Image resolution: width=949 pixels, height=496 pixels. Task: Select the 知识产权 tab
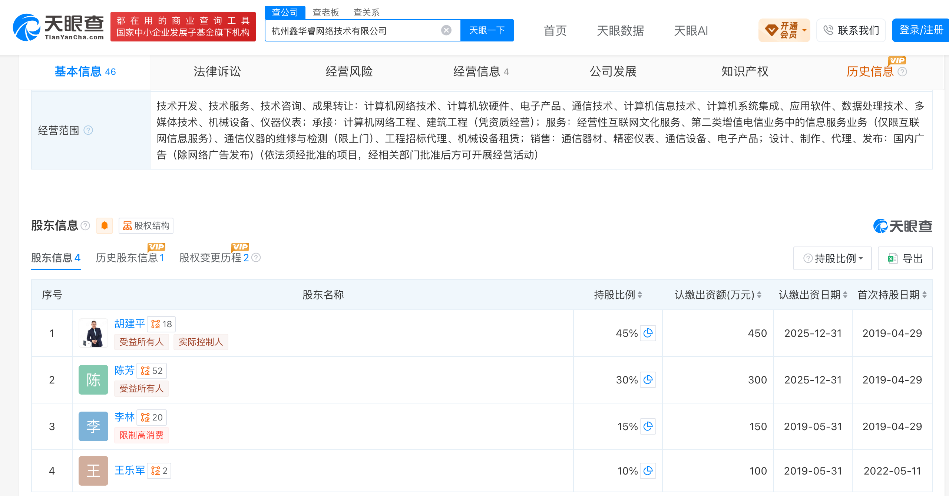point(745,72)
